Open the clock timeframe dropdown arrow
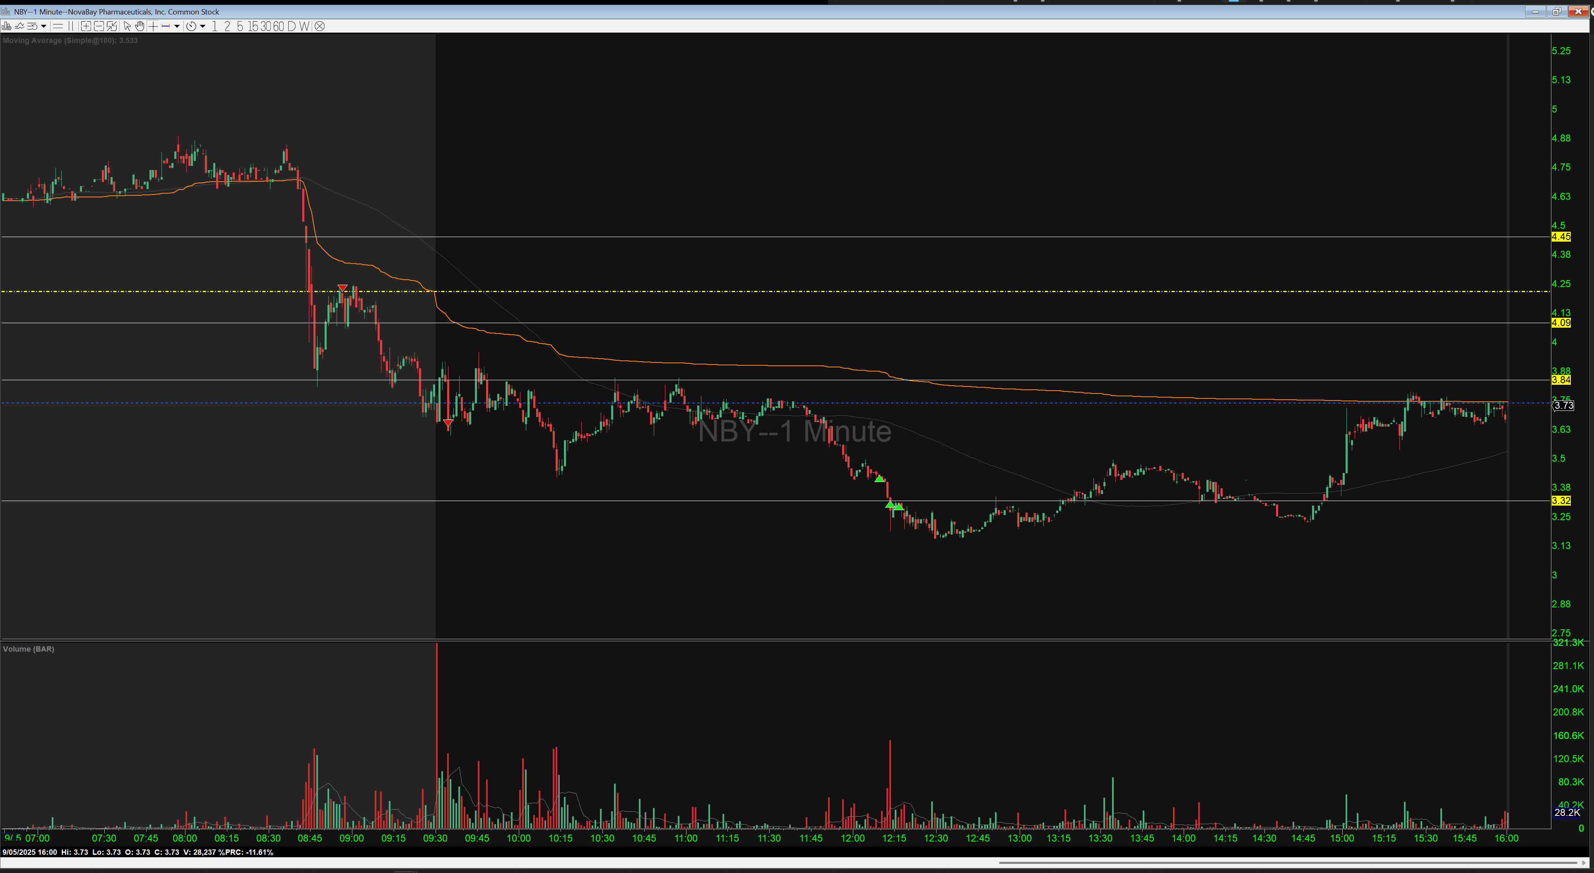This screenshot has height=873, width=1594. (x=202, y=26)
